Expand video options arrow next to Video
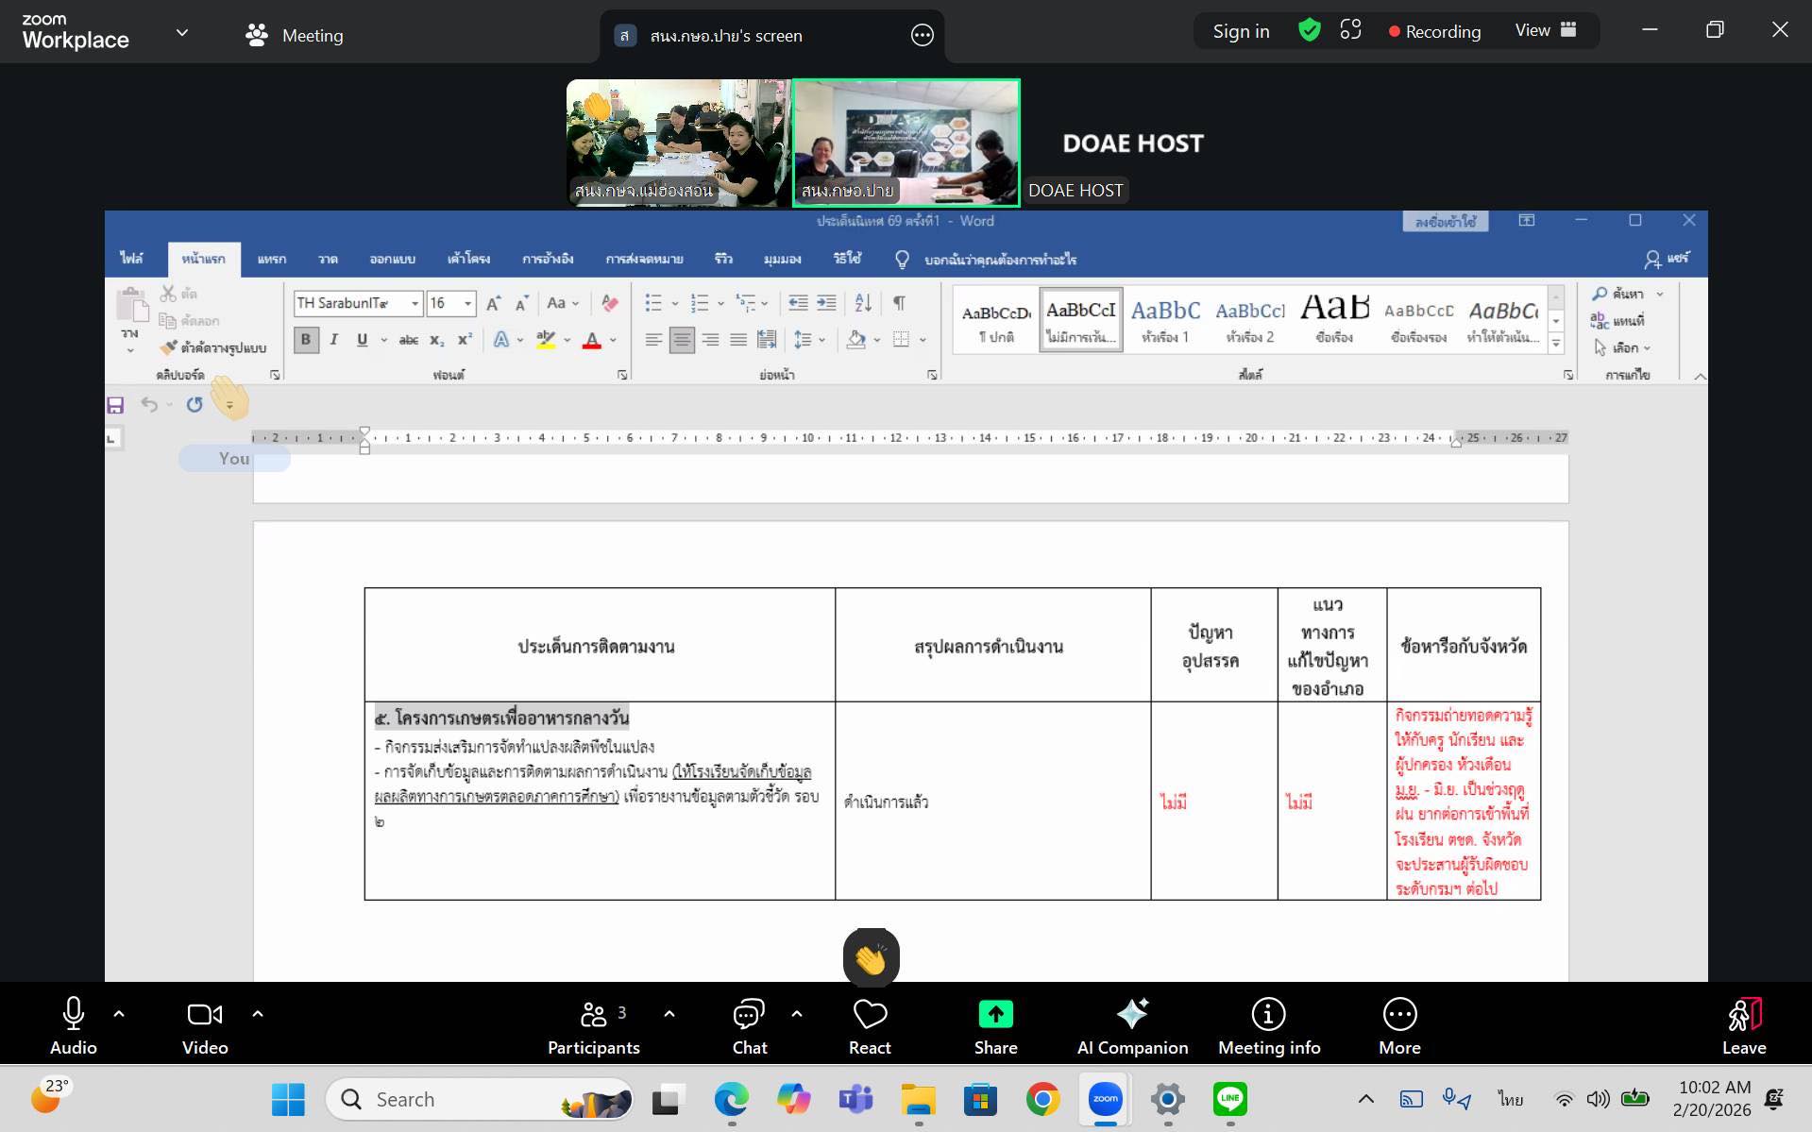 click(258, 1013)
